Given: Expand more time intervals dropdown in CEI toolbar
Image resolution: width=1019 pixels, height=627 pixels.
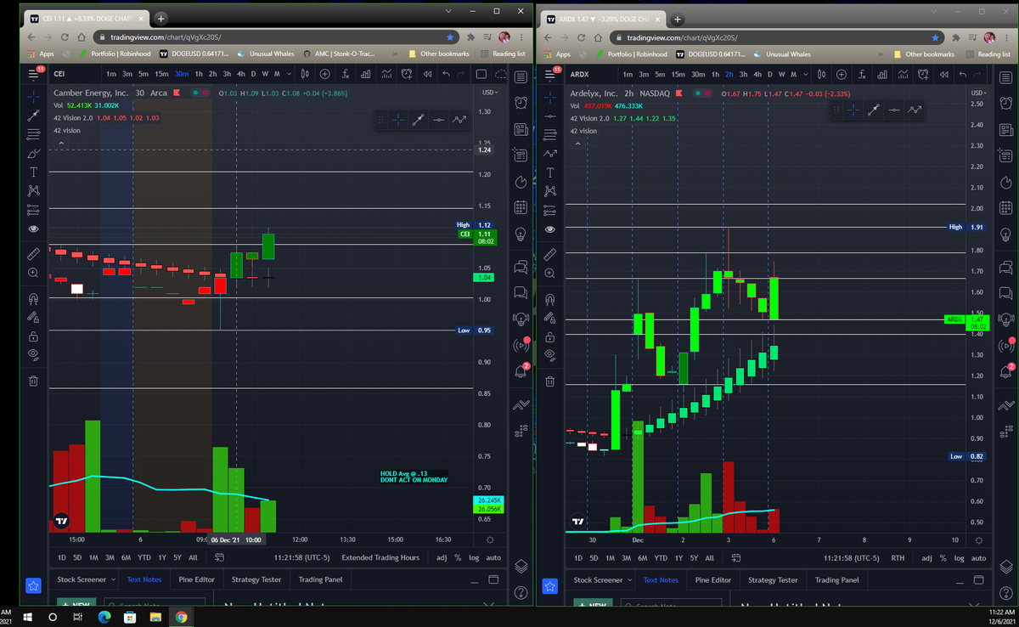Looking at the screenshot, I should [289, 74].
